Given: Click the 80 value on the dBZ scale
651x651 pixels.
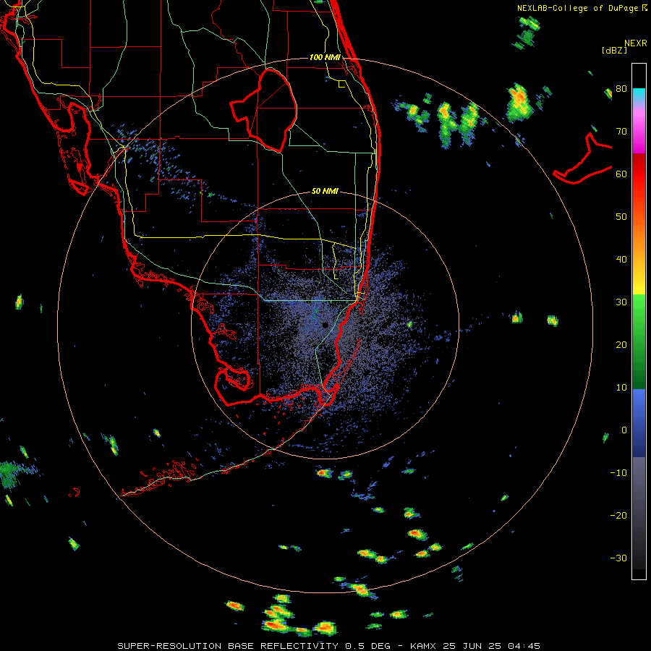Looking at the screenshot, I should [x=621, y=89].
